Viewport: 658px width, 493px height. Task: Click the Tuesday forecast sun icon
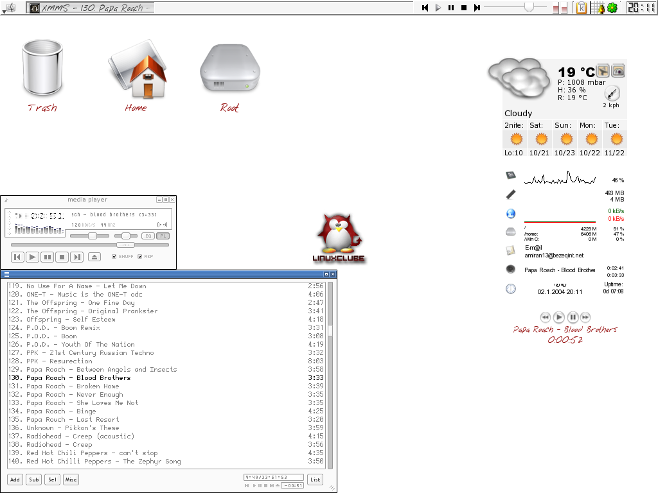point(616,139)
